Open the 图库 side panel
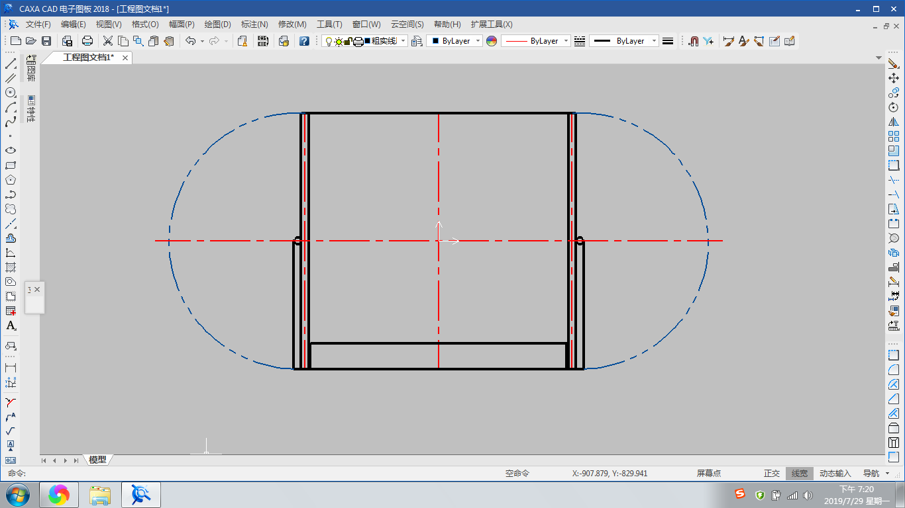905x508 pixels. click(x=31, y=69)
